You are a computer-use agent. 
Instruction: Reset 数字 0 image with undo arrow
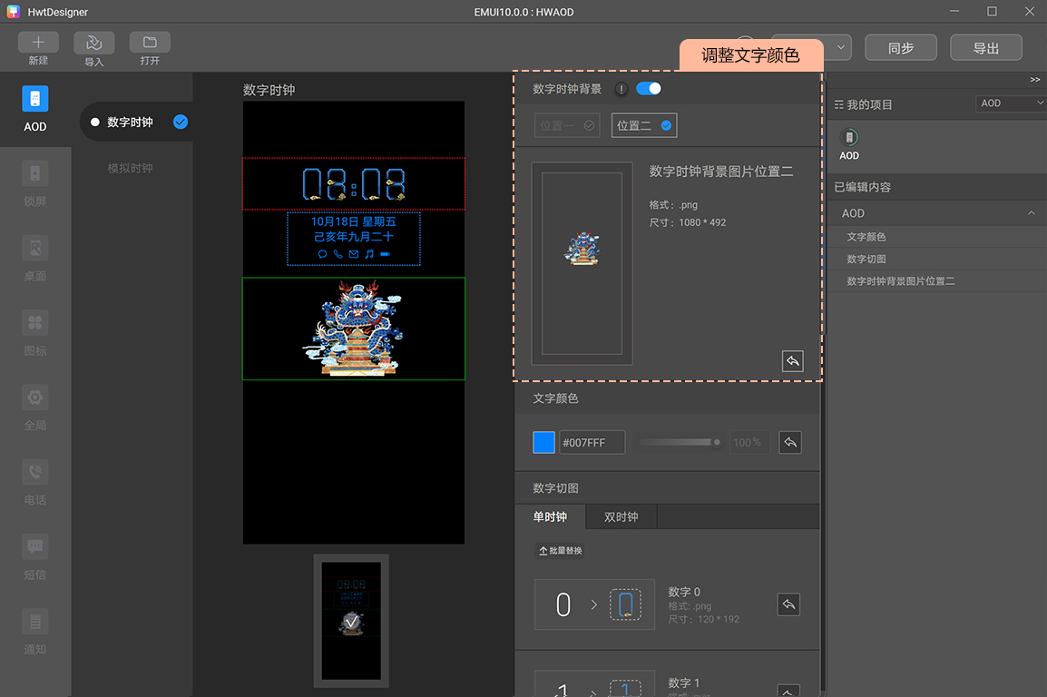point(788,604)
